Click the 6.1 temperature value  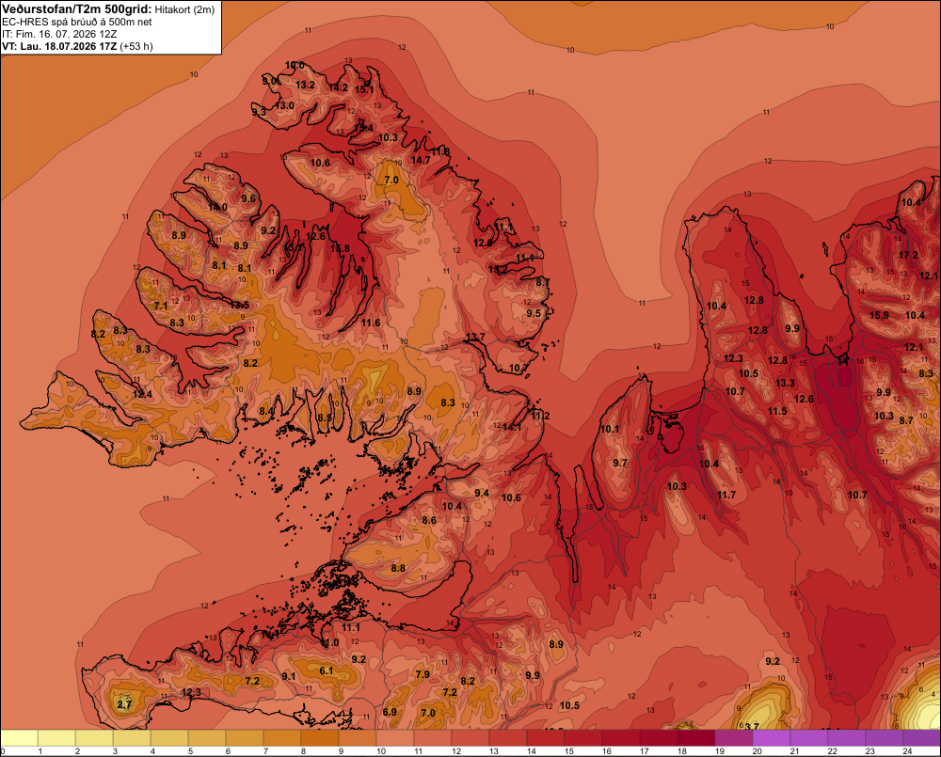coord(326,670)
